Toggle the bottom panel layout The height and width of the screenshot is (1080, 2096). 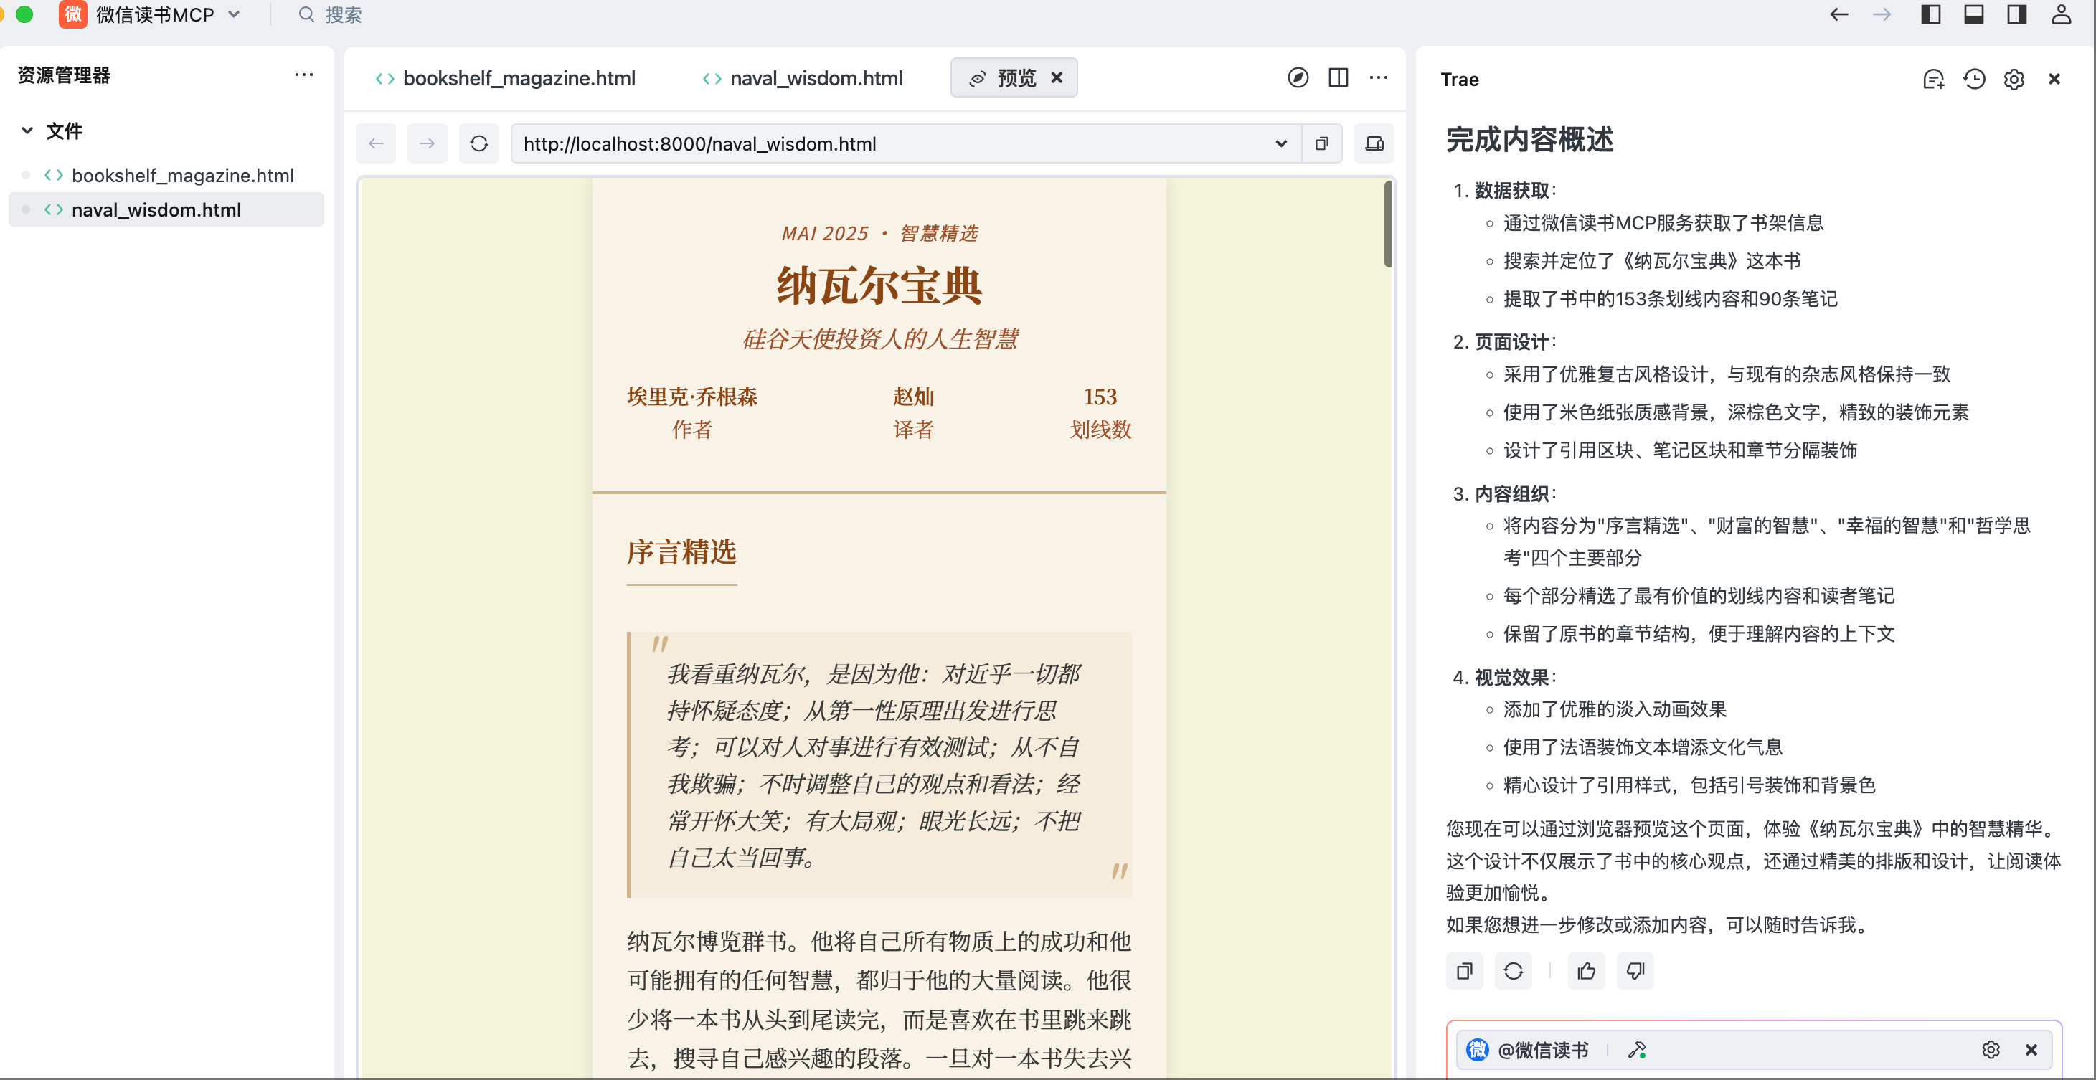coord(1974,14)
